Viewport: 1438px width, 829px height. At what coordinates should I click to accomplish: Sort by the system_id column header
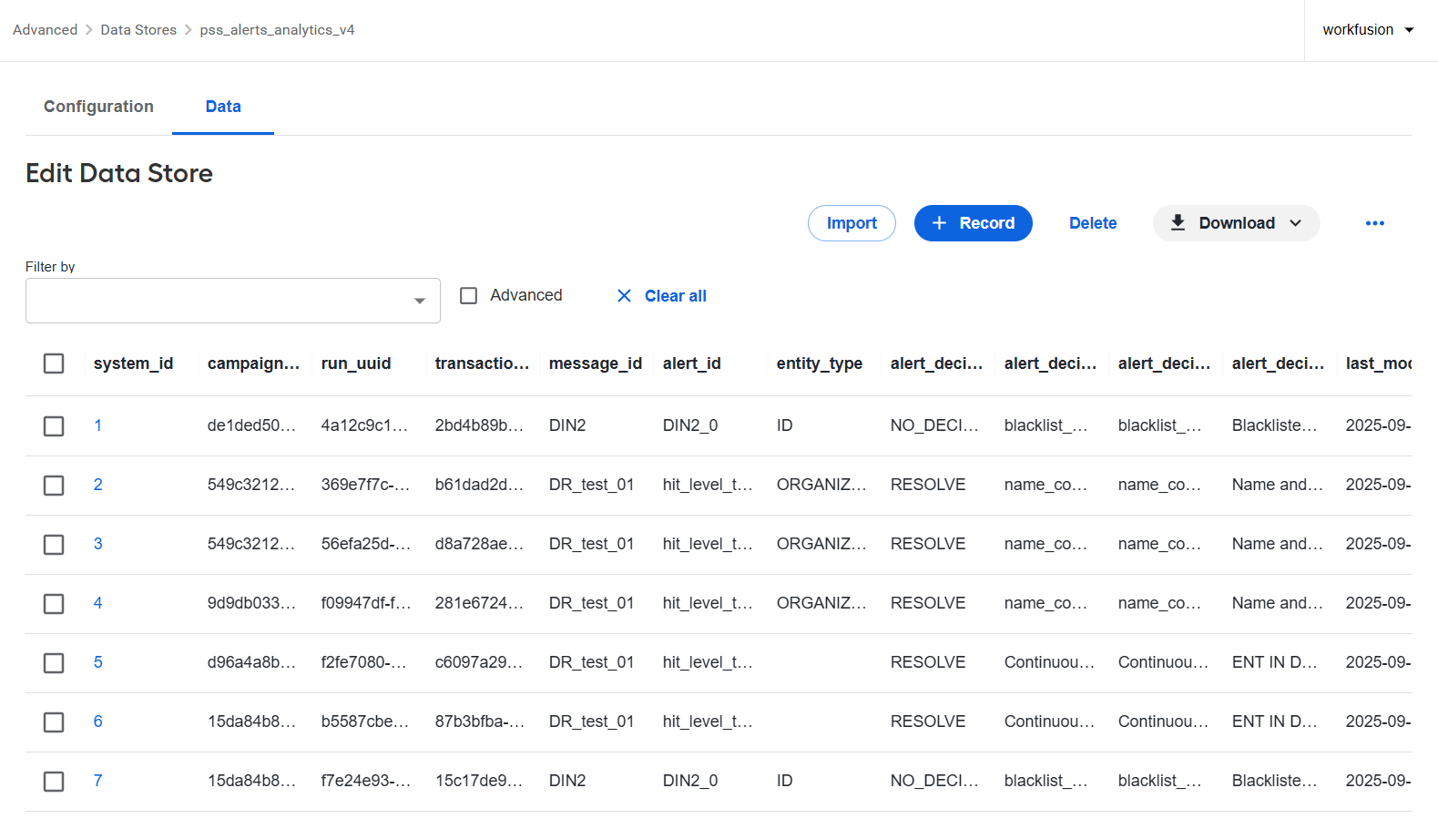pos(133,363)
